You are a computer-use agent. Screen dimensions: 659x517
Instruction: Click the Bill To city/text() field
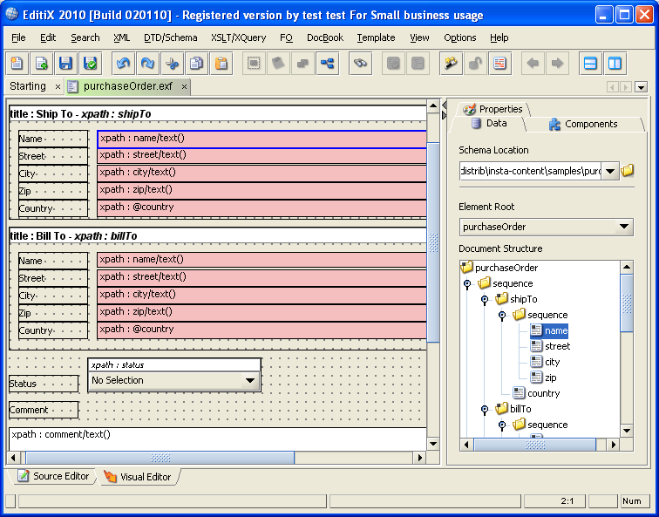262,295
